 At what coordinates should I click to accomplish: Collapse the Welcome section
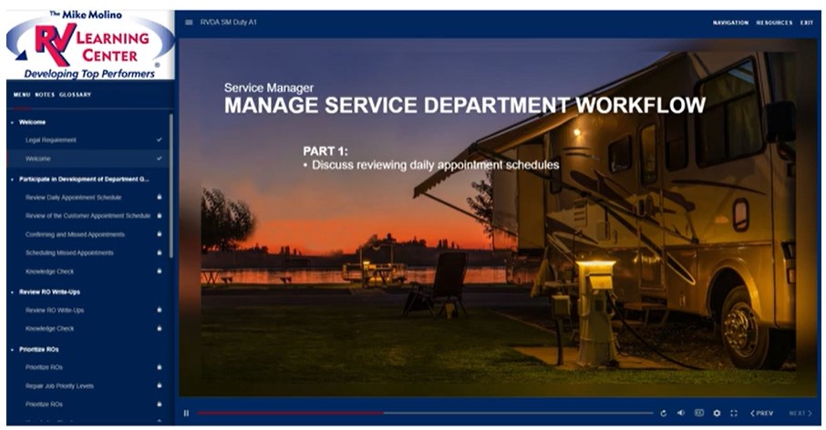click(x=13, y=122)
